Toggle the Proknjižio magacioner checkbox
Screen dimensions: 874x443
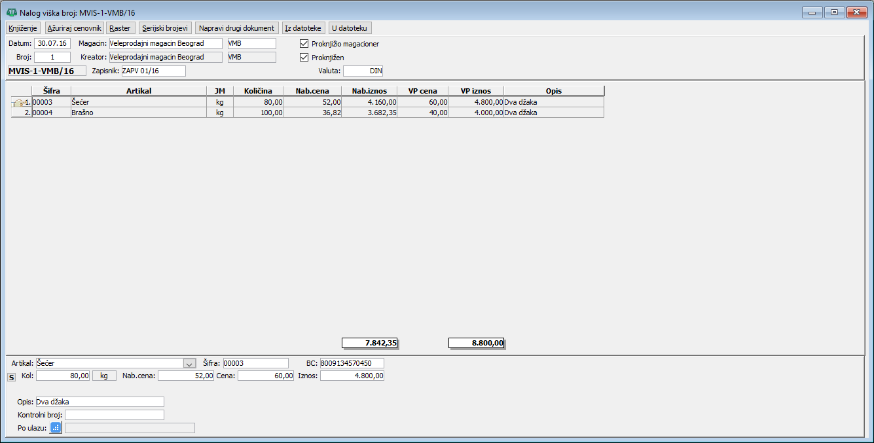[304, 44]
